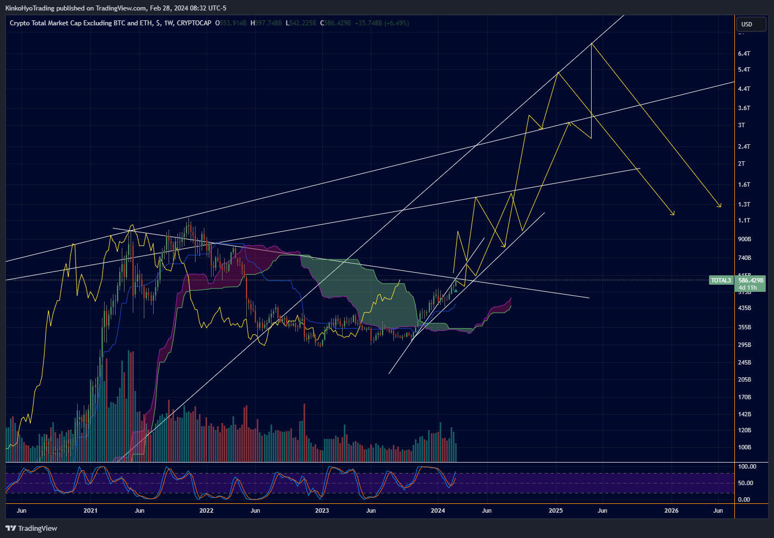The width and height of the screenshot is (774, 538).
Task: Click the 740B price axis label
Action: pos(745,258)
